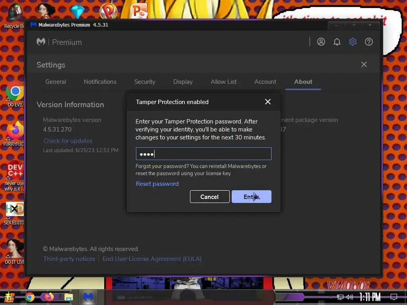
Task: Maximize the Malwarebytes Premium window
Action: point(354,25)
